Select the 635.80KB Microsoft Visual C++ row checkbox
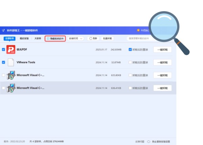Viewport: 203px width, 145px height. (x=3, y=75)
